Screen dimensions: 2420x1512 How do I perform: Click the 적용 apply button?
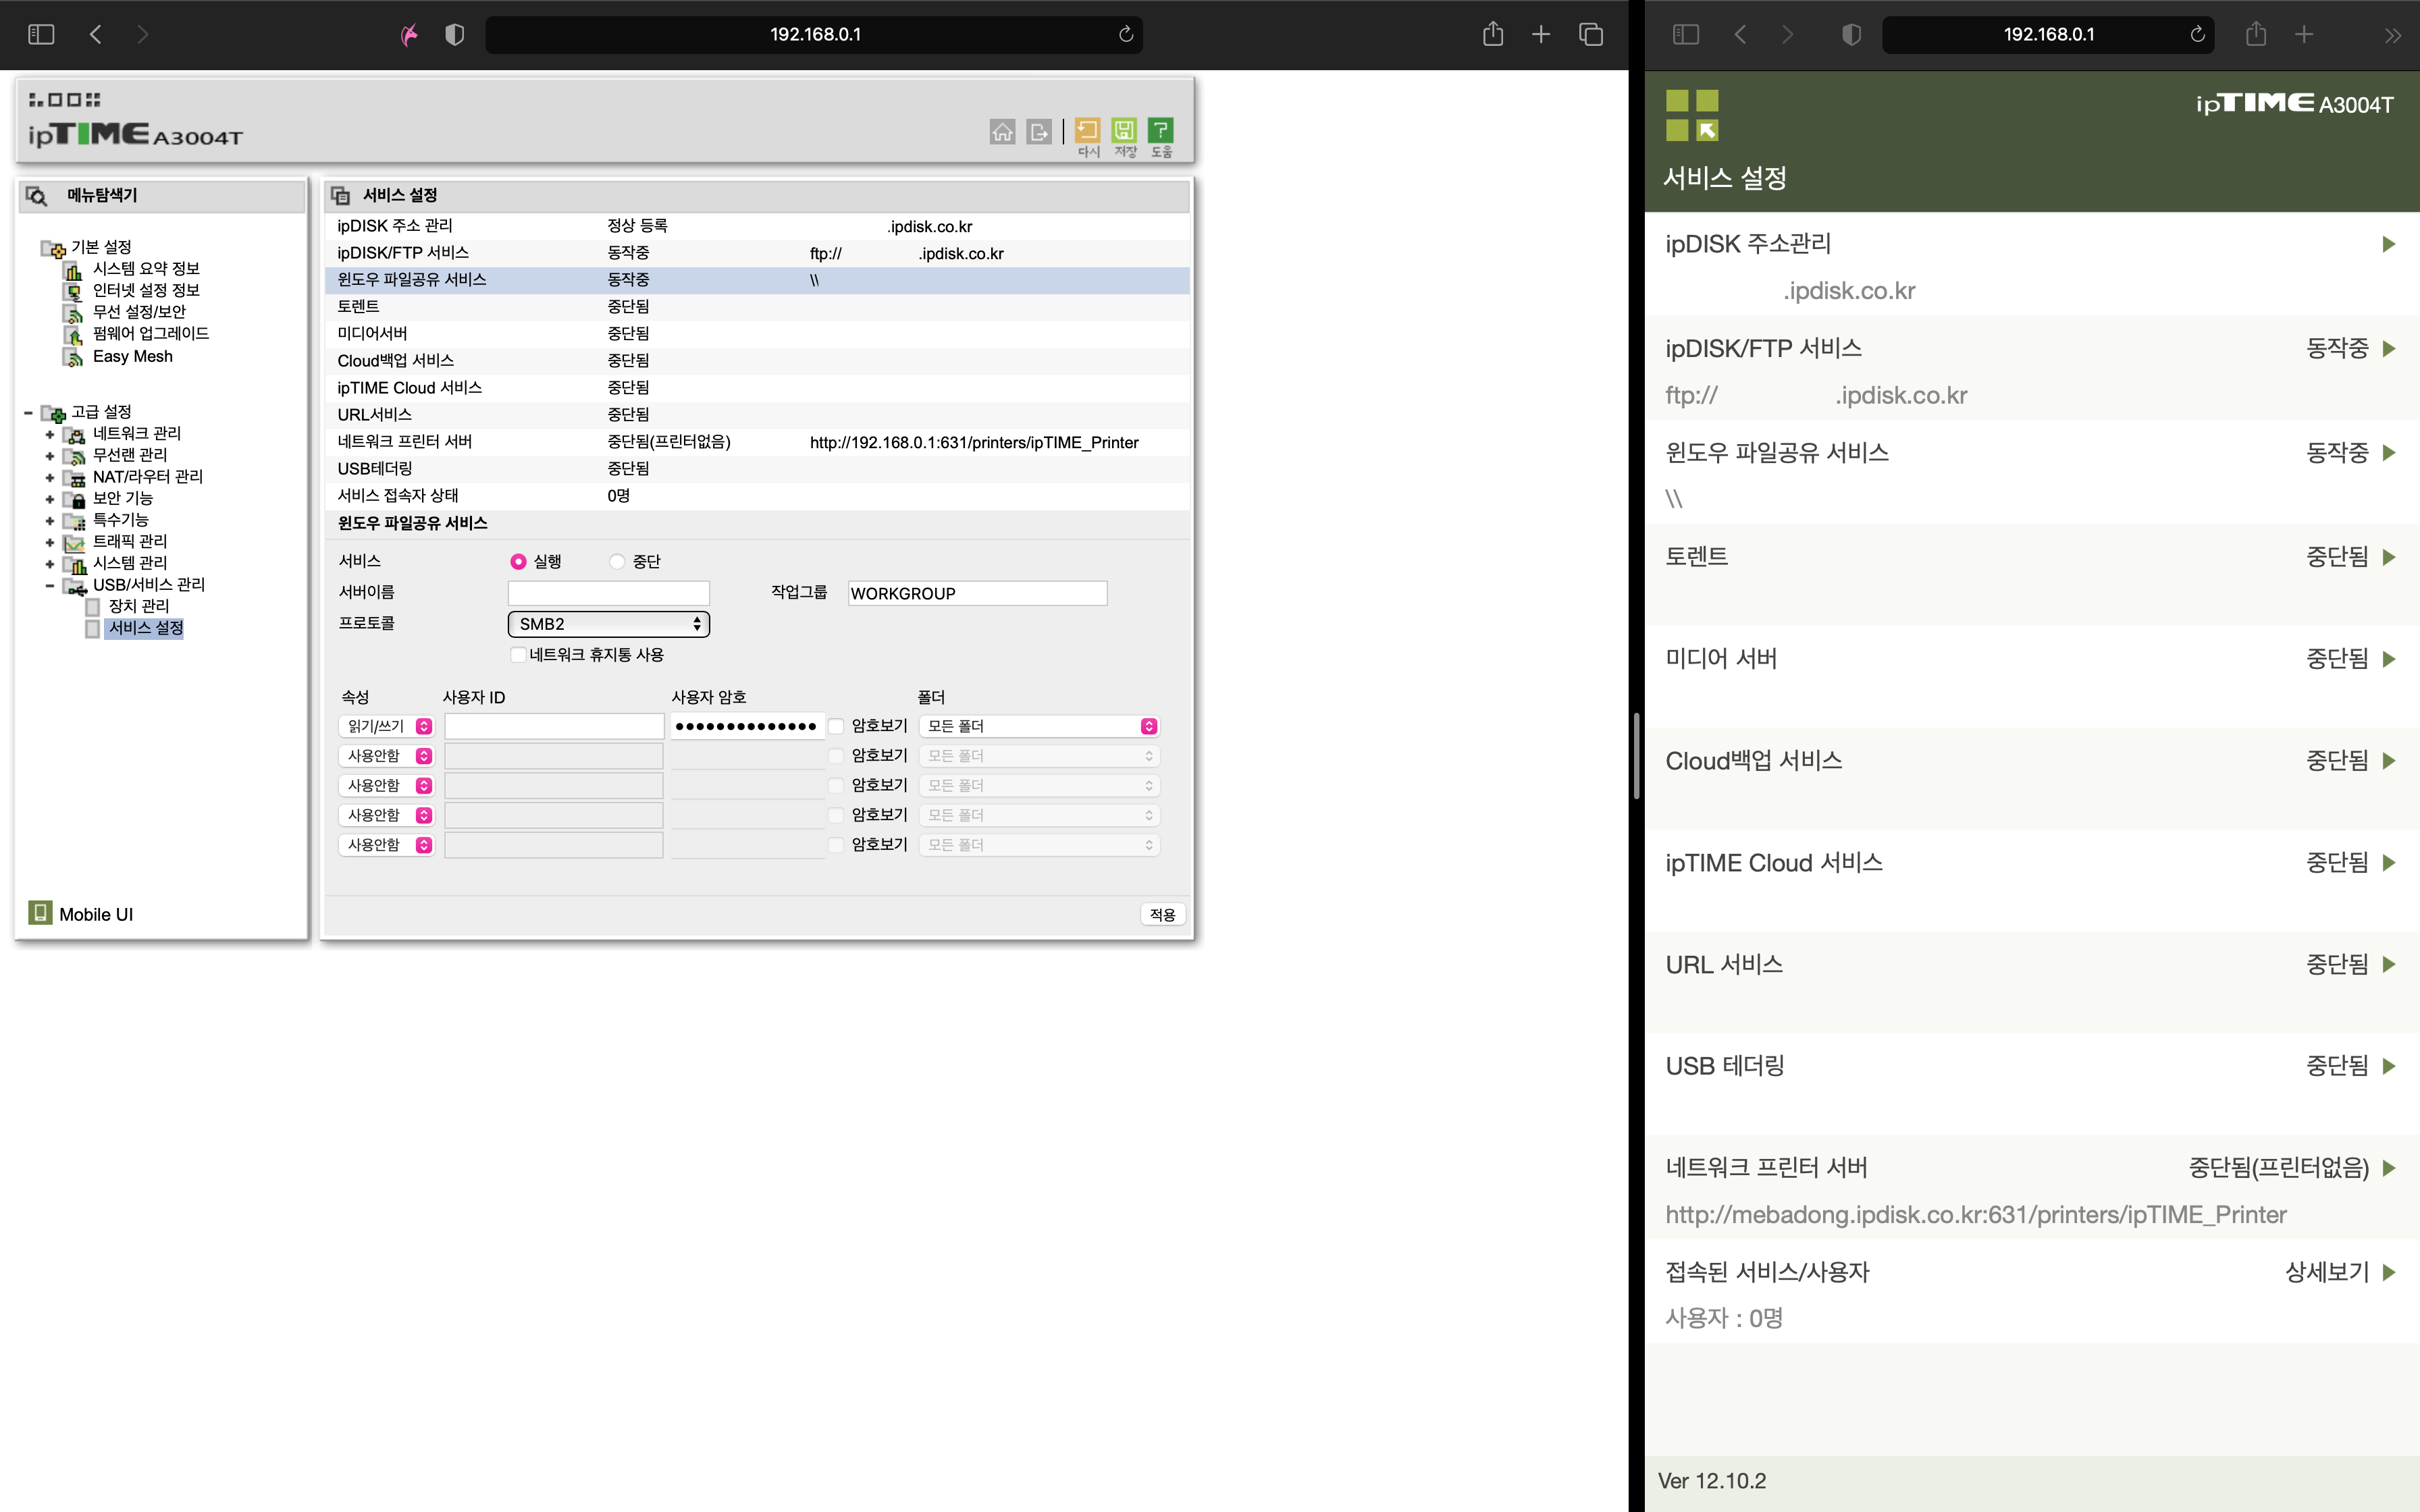pos(1162,914)
